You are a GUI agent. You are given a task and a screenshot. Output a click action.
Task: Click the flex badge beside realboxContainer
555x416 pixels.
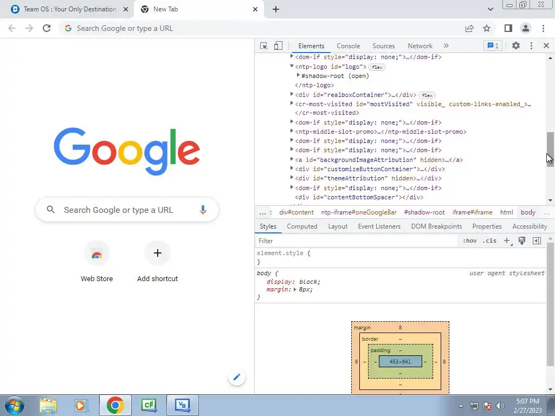click(427, 95)
